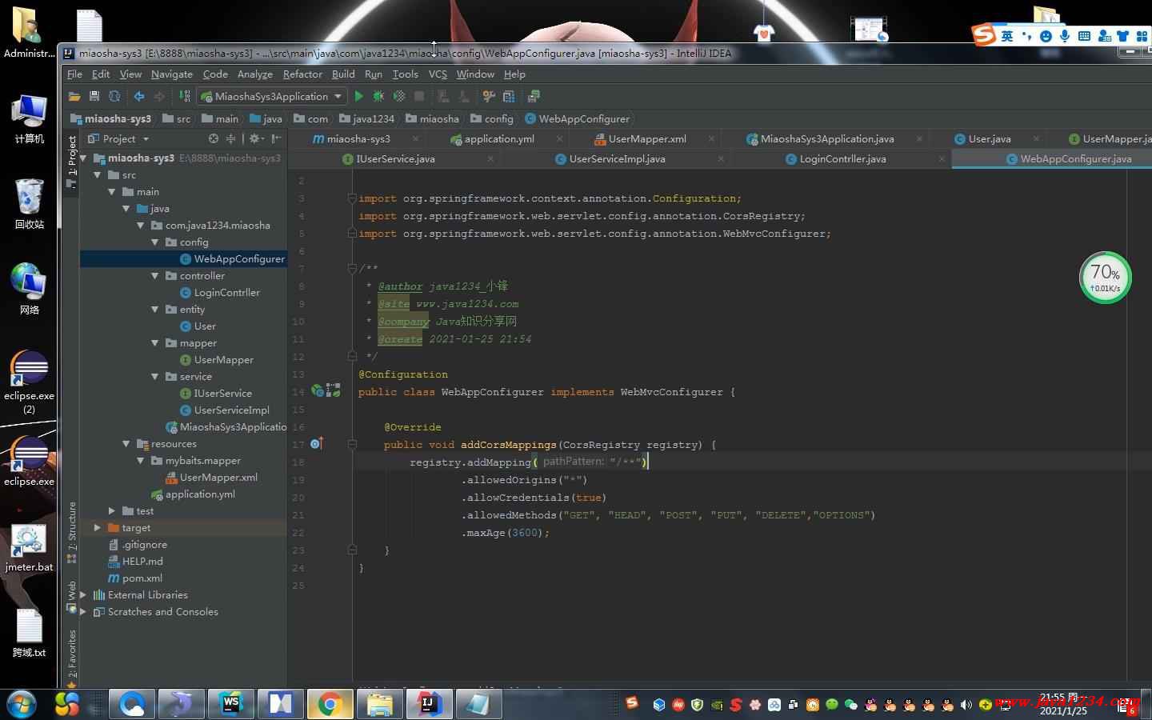Open the Analyze menu
This screenshot has height=720, width=1152.
(255, 74)
